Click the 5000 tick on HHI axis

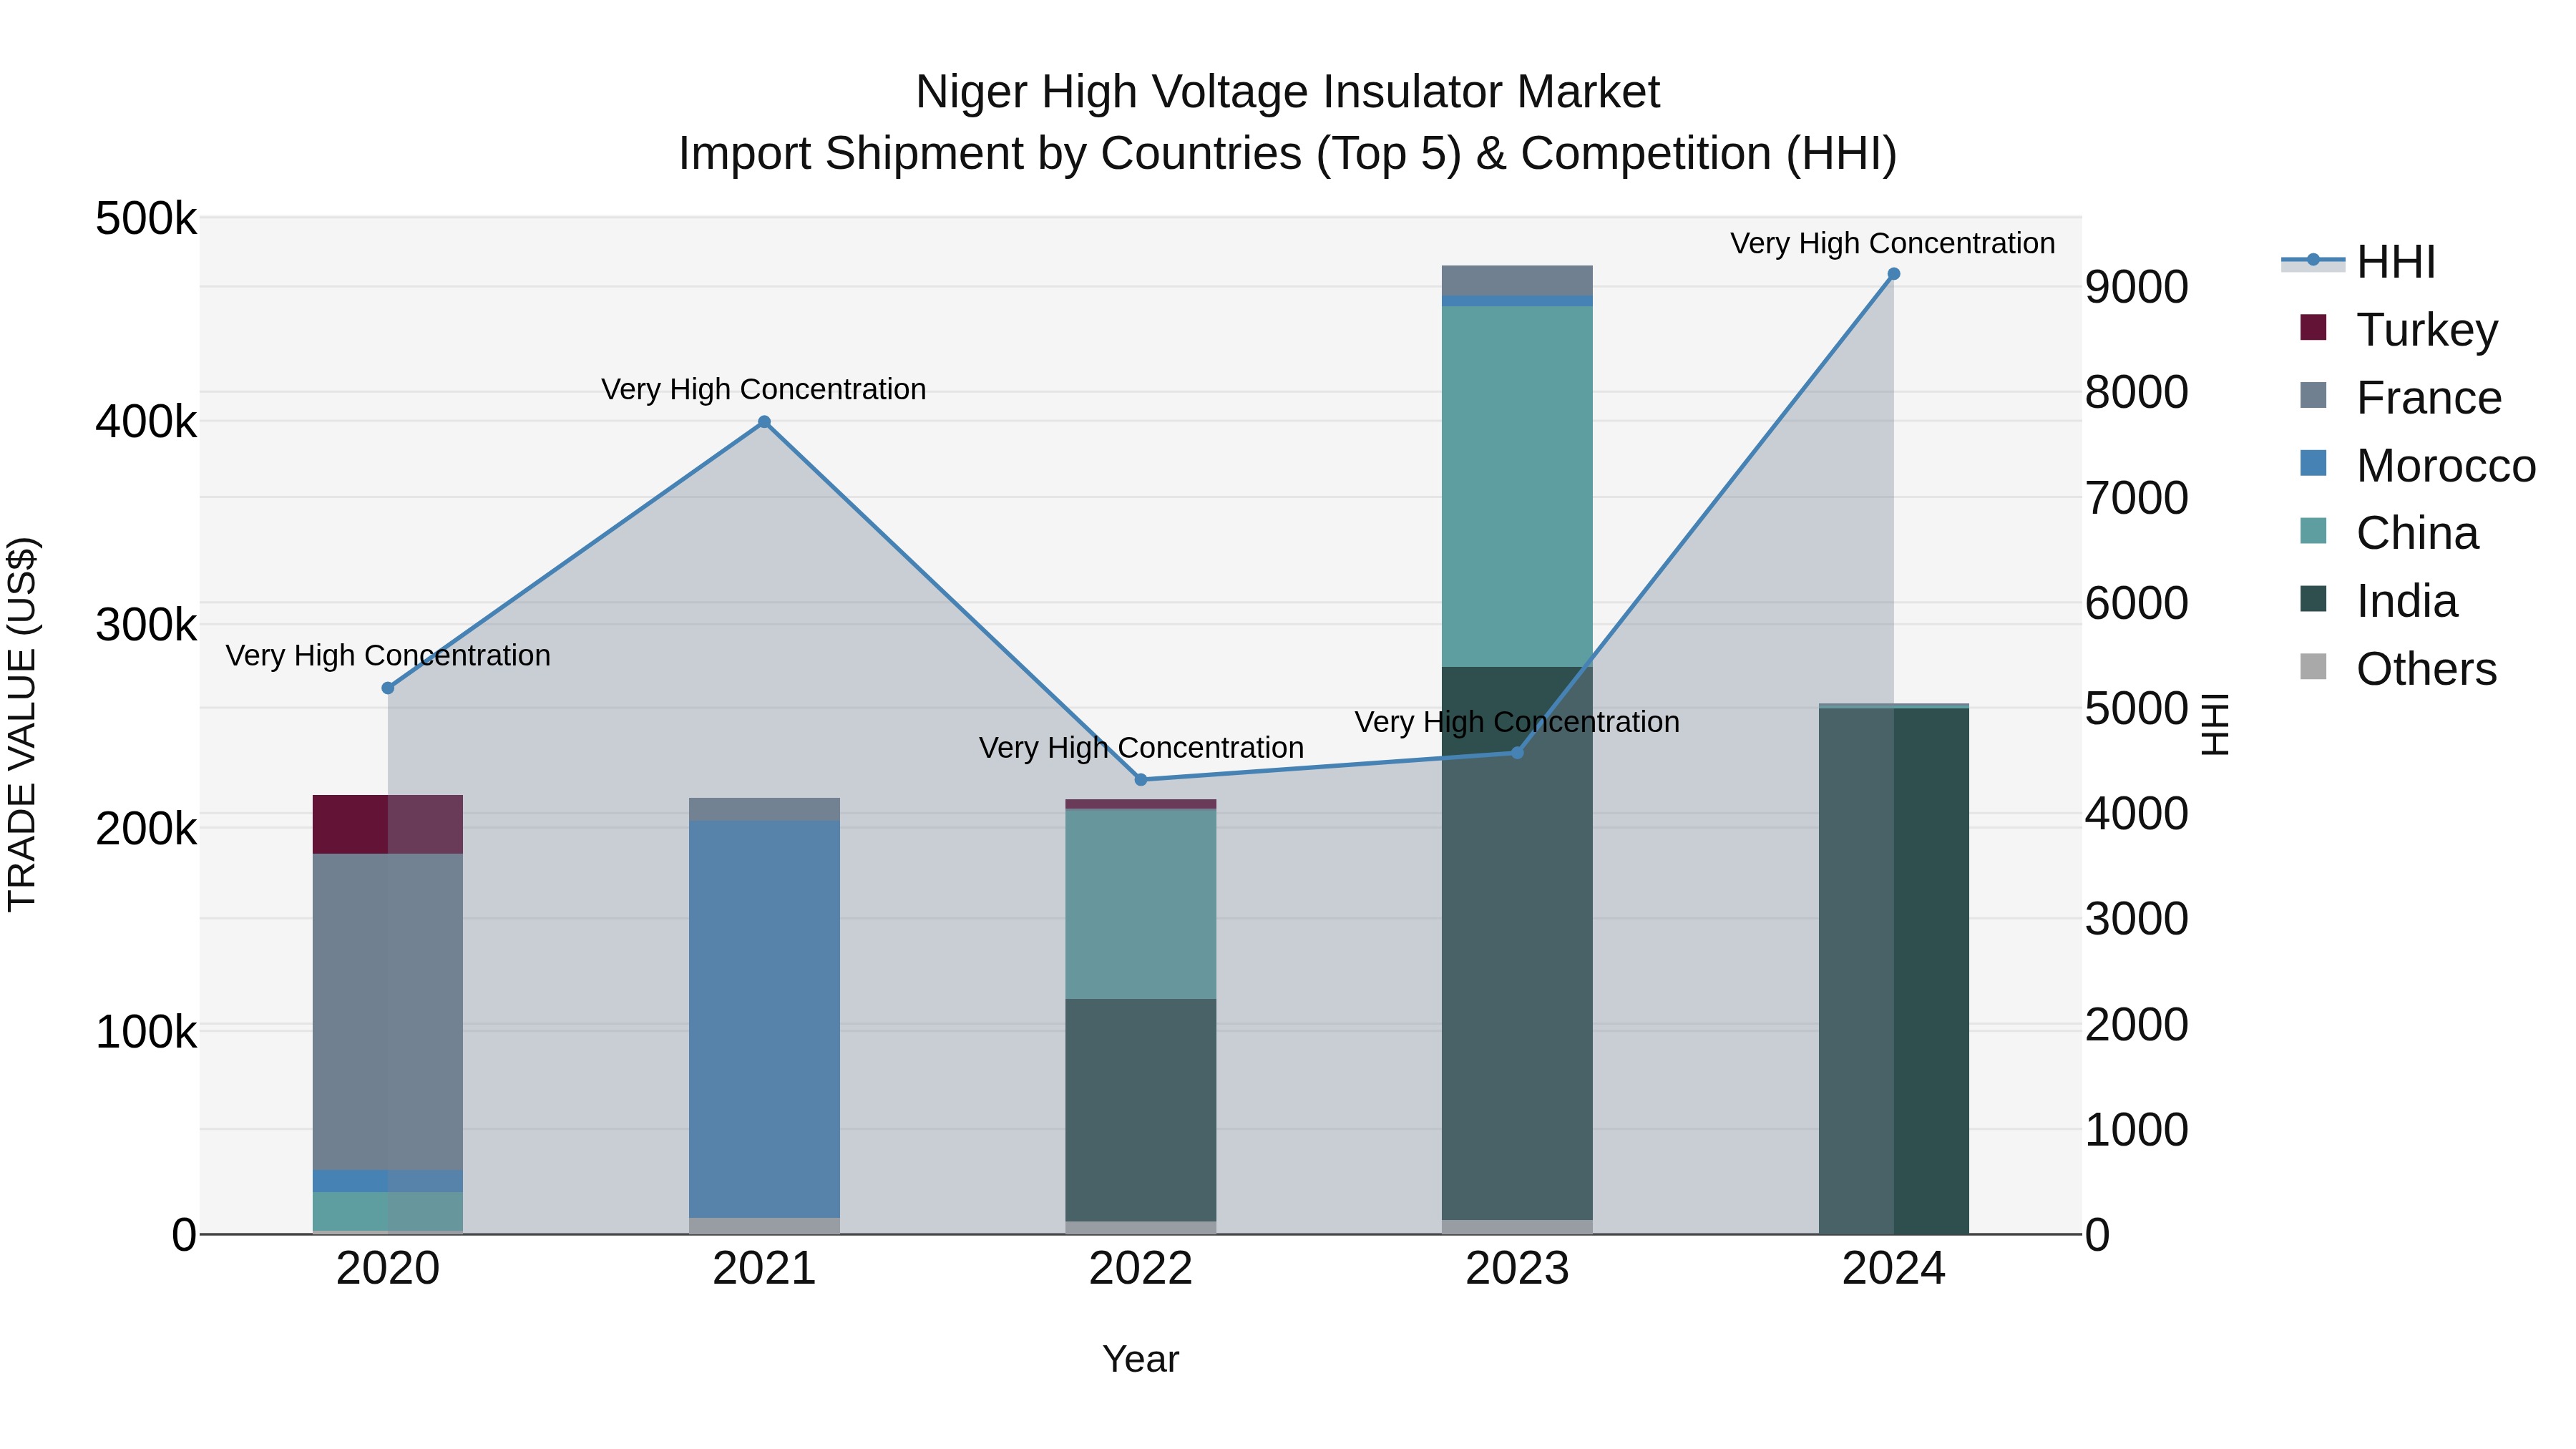coord(2137,709)
